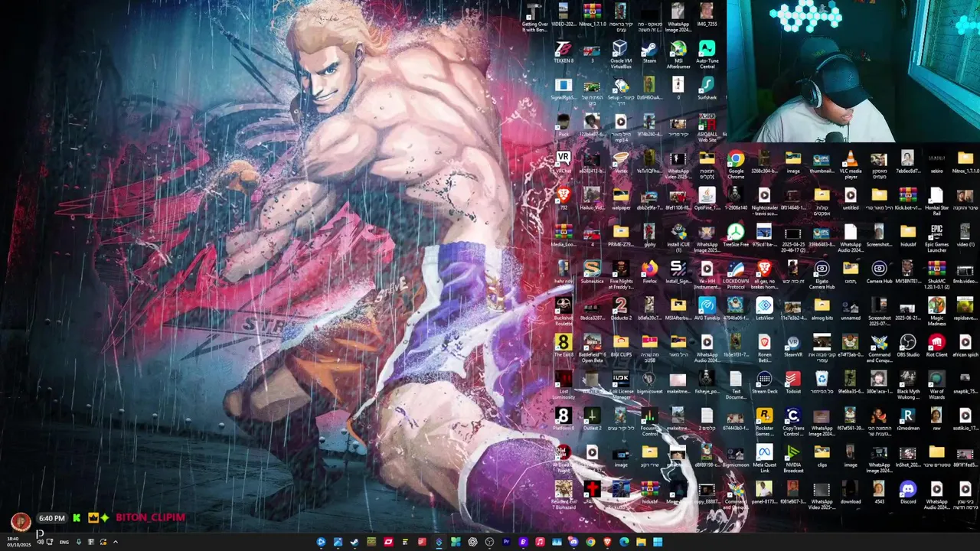Launch VLC media player from the desktop

(x=850, y=165)
